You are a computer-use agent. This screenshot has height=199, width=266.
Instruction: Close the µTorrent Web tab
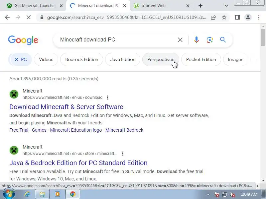point(188,6)
